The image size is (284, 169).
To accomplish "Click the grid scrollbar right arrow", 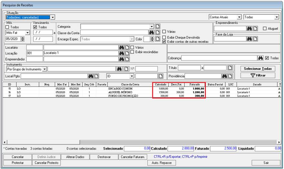I will [279, 142].
